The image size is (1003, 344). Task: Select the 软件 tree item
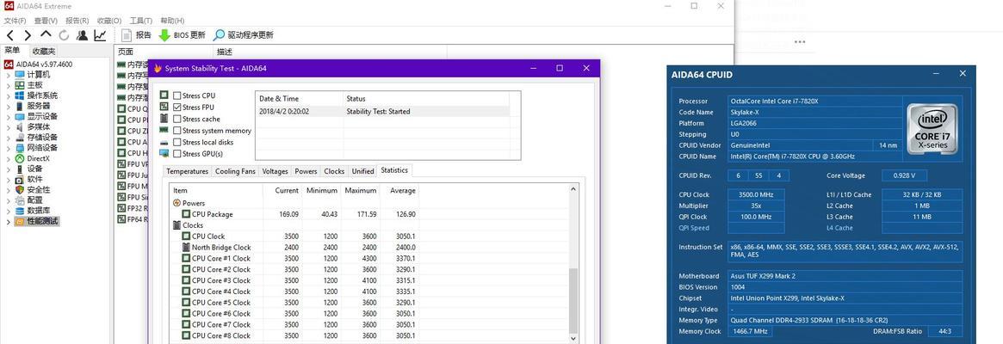[34, 179]
